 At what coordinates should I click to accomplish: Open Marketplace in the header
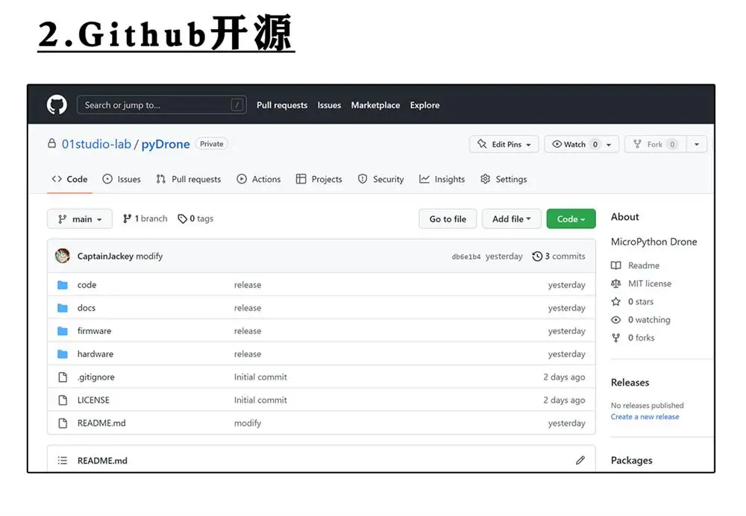click(x=375, y=105)
